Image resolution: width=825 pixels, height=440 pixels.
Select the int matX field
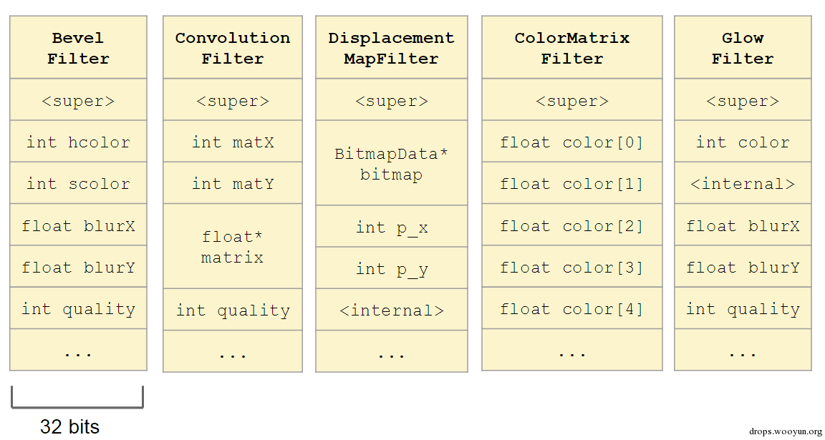coord(233,142)
